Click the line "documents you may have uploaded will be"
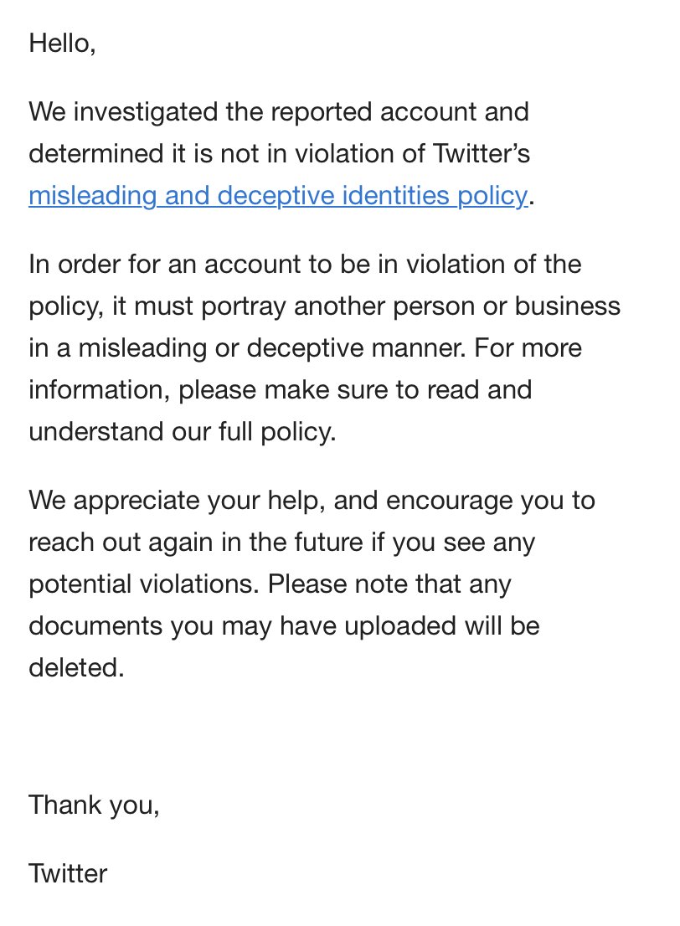Viewport: 680px width, 926px height. 284,626
